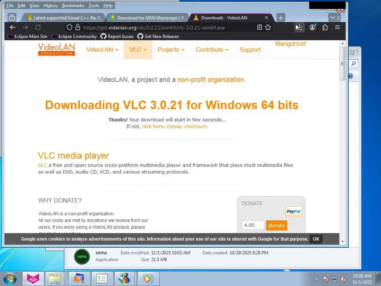The width and height of the screenshot is (381, 286).
Task: Close the MSN Messenger tab
Action: click(183, 18)
